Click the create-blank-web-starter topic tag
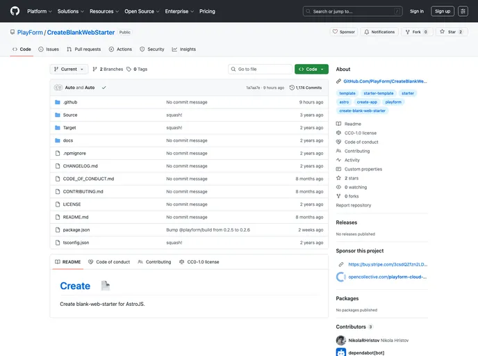 pyautogui.click(x=362, y=111)
